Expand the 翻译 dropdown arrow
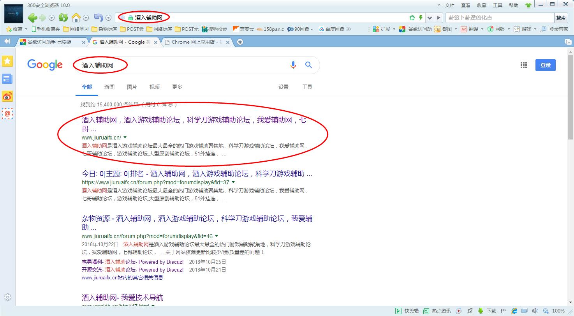This screenshot has width=574, height=316. 482,29
